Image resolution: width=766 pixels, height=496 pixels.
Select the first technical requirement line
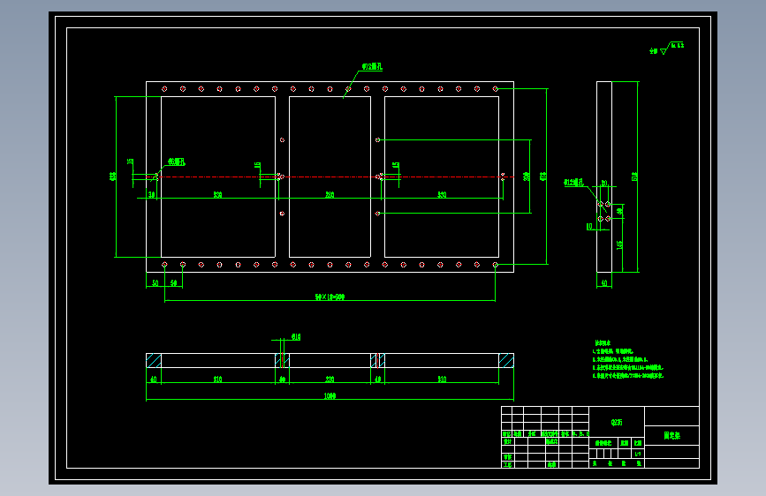point(613,351)
